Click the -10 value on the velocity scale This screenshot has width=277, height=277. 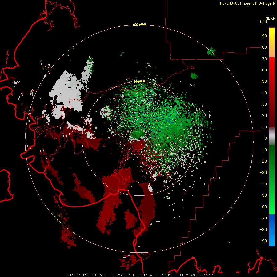point(263,150)
